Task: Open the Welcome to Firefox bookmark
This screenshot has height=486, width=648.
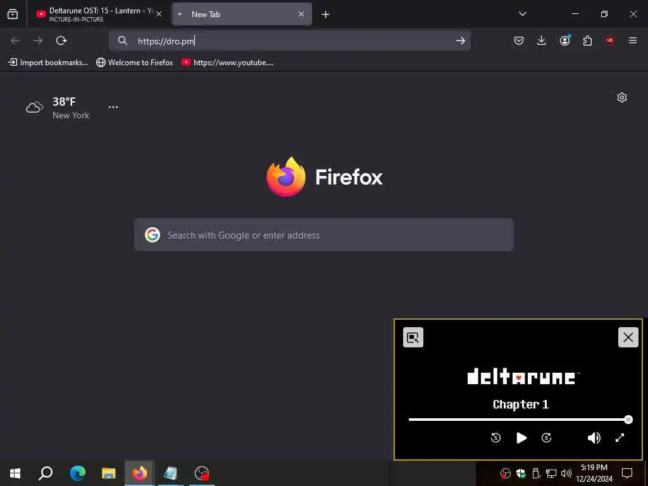Action: tap(135, 63)
